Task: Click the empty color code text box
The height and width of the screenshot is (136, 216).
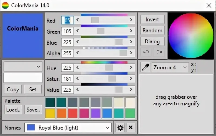Action: [23, 78]
